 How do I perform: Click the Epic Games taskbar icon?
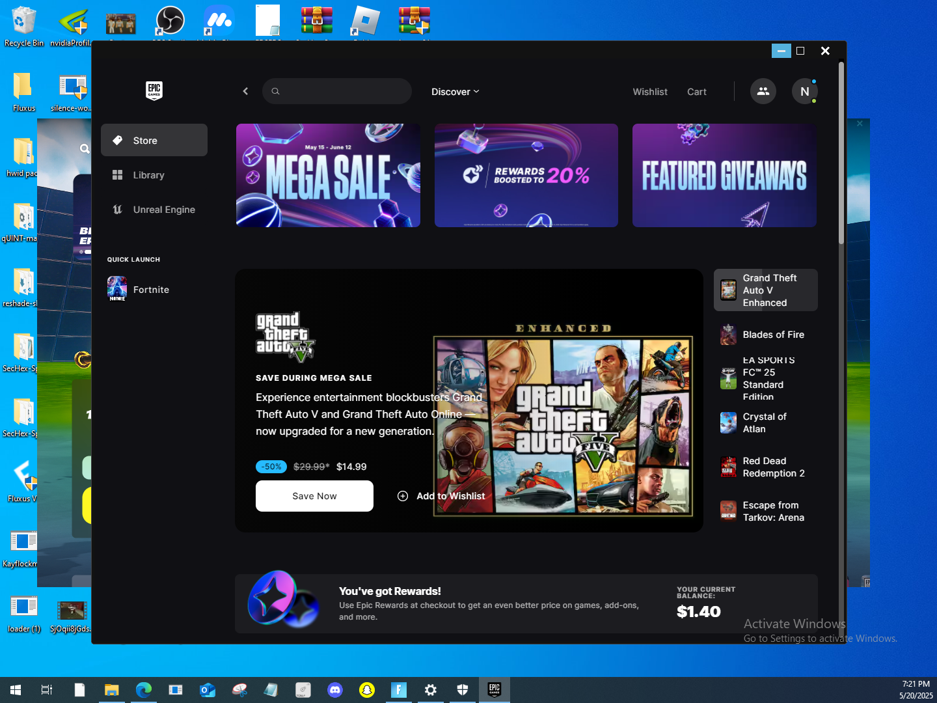point(495,690)
